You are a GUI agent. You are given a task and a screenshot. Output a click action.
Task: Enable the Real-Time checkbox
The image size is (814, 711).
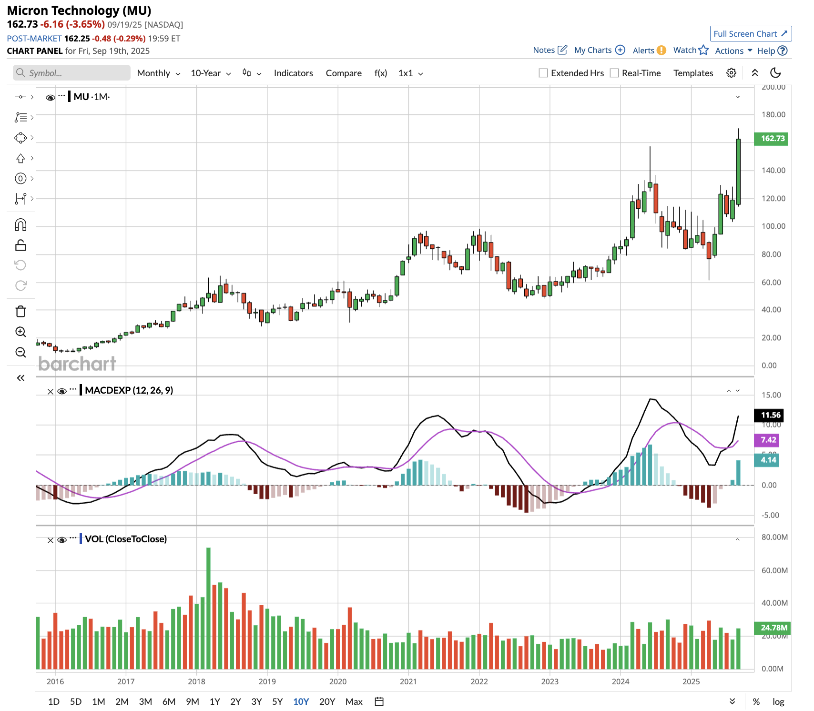click(614, 73)
